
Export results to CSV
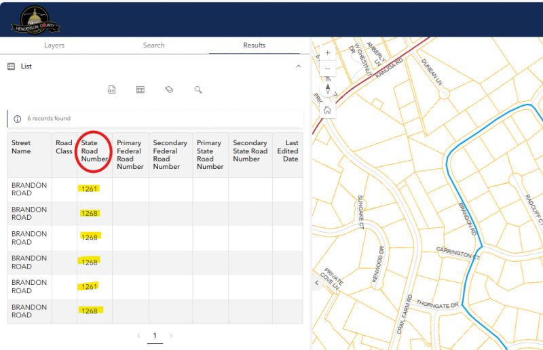pyautogui.click(x=111, y=90)
